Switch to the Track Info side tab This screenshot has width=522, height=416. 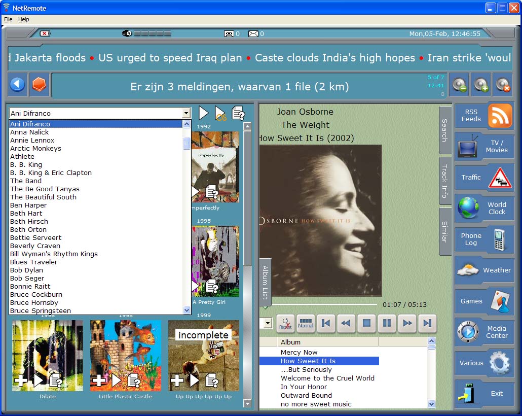coord(445,181)
